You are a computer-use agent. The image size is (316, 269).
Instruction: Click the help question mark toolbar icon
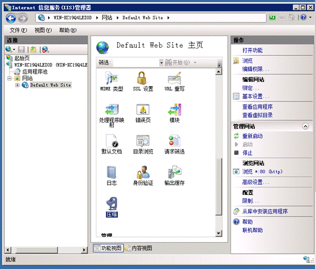click(303, 18)
